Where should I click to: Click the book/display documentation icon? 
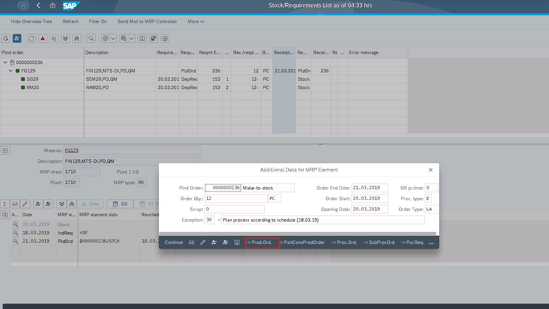(x=165, y=38)
